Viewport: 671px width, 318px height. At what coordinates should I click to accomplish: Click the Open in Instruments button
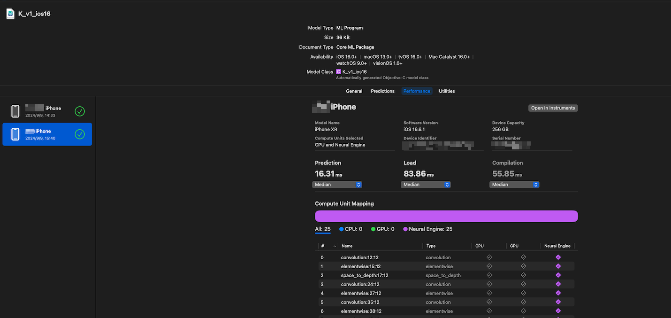tap(553, 108)
